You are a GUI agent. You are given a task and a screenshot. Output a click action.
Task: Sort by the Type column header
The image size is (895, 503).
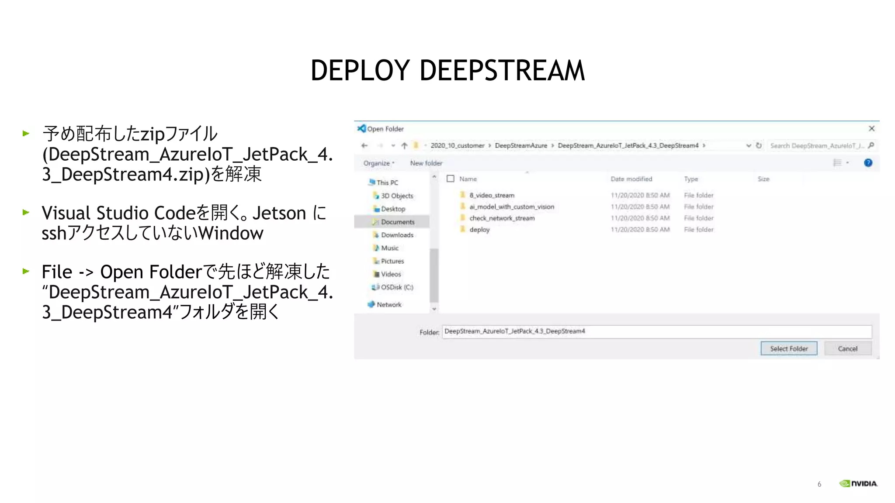tap(691, 179)
